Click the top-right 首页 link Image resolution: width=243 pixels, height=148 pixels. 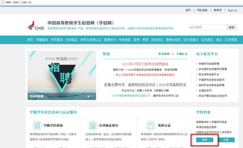[188, 10]
